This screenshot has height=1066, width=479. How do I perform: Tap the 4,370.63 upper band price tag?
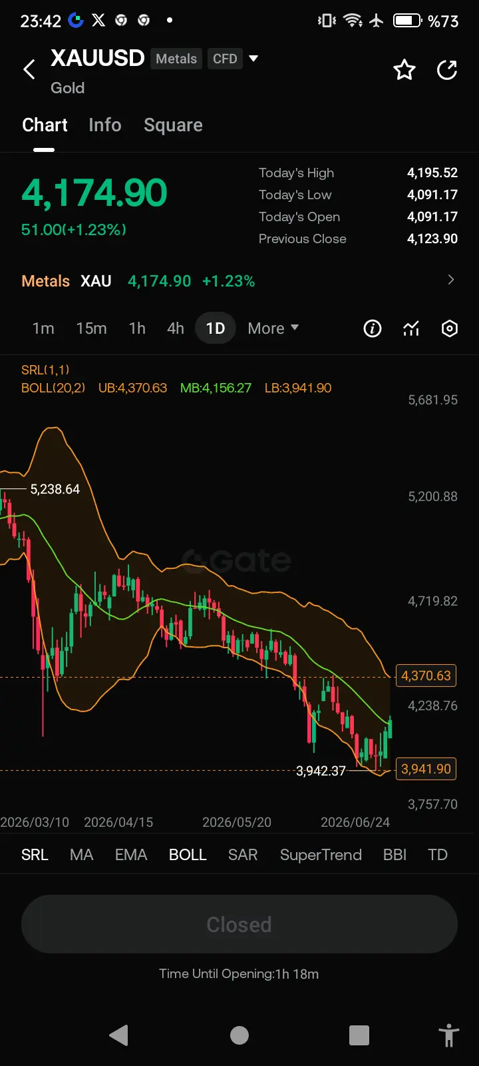[x=426, y=676]
